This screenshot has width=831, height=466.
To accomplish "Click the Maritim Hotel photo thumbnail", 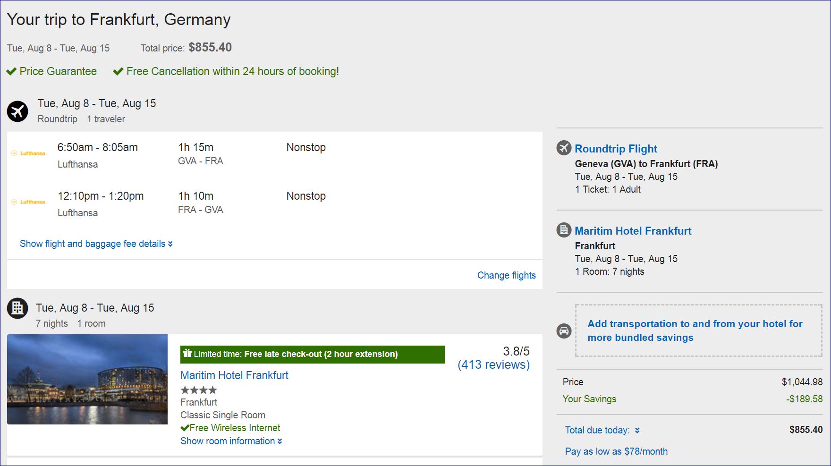I will point(87,379).
